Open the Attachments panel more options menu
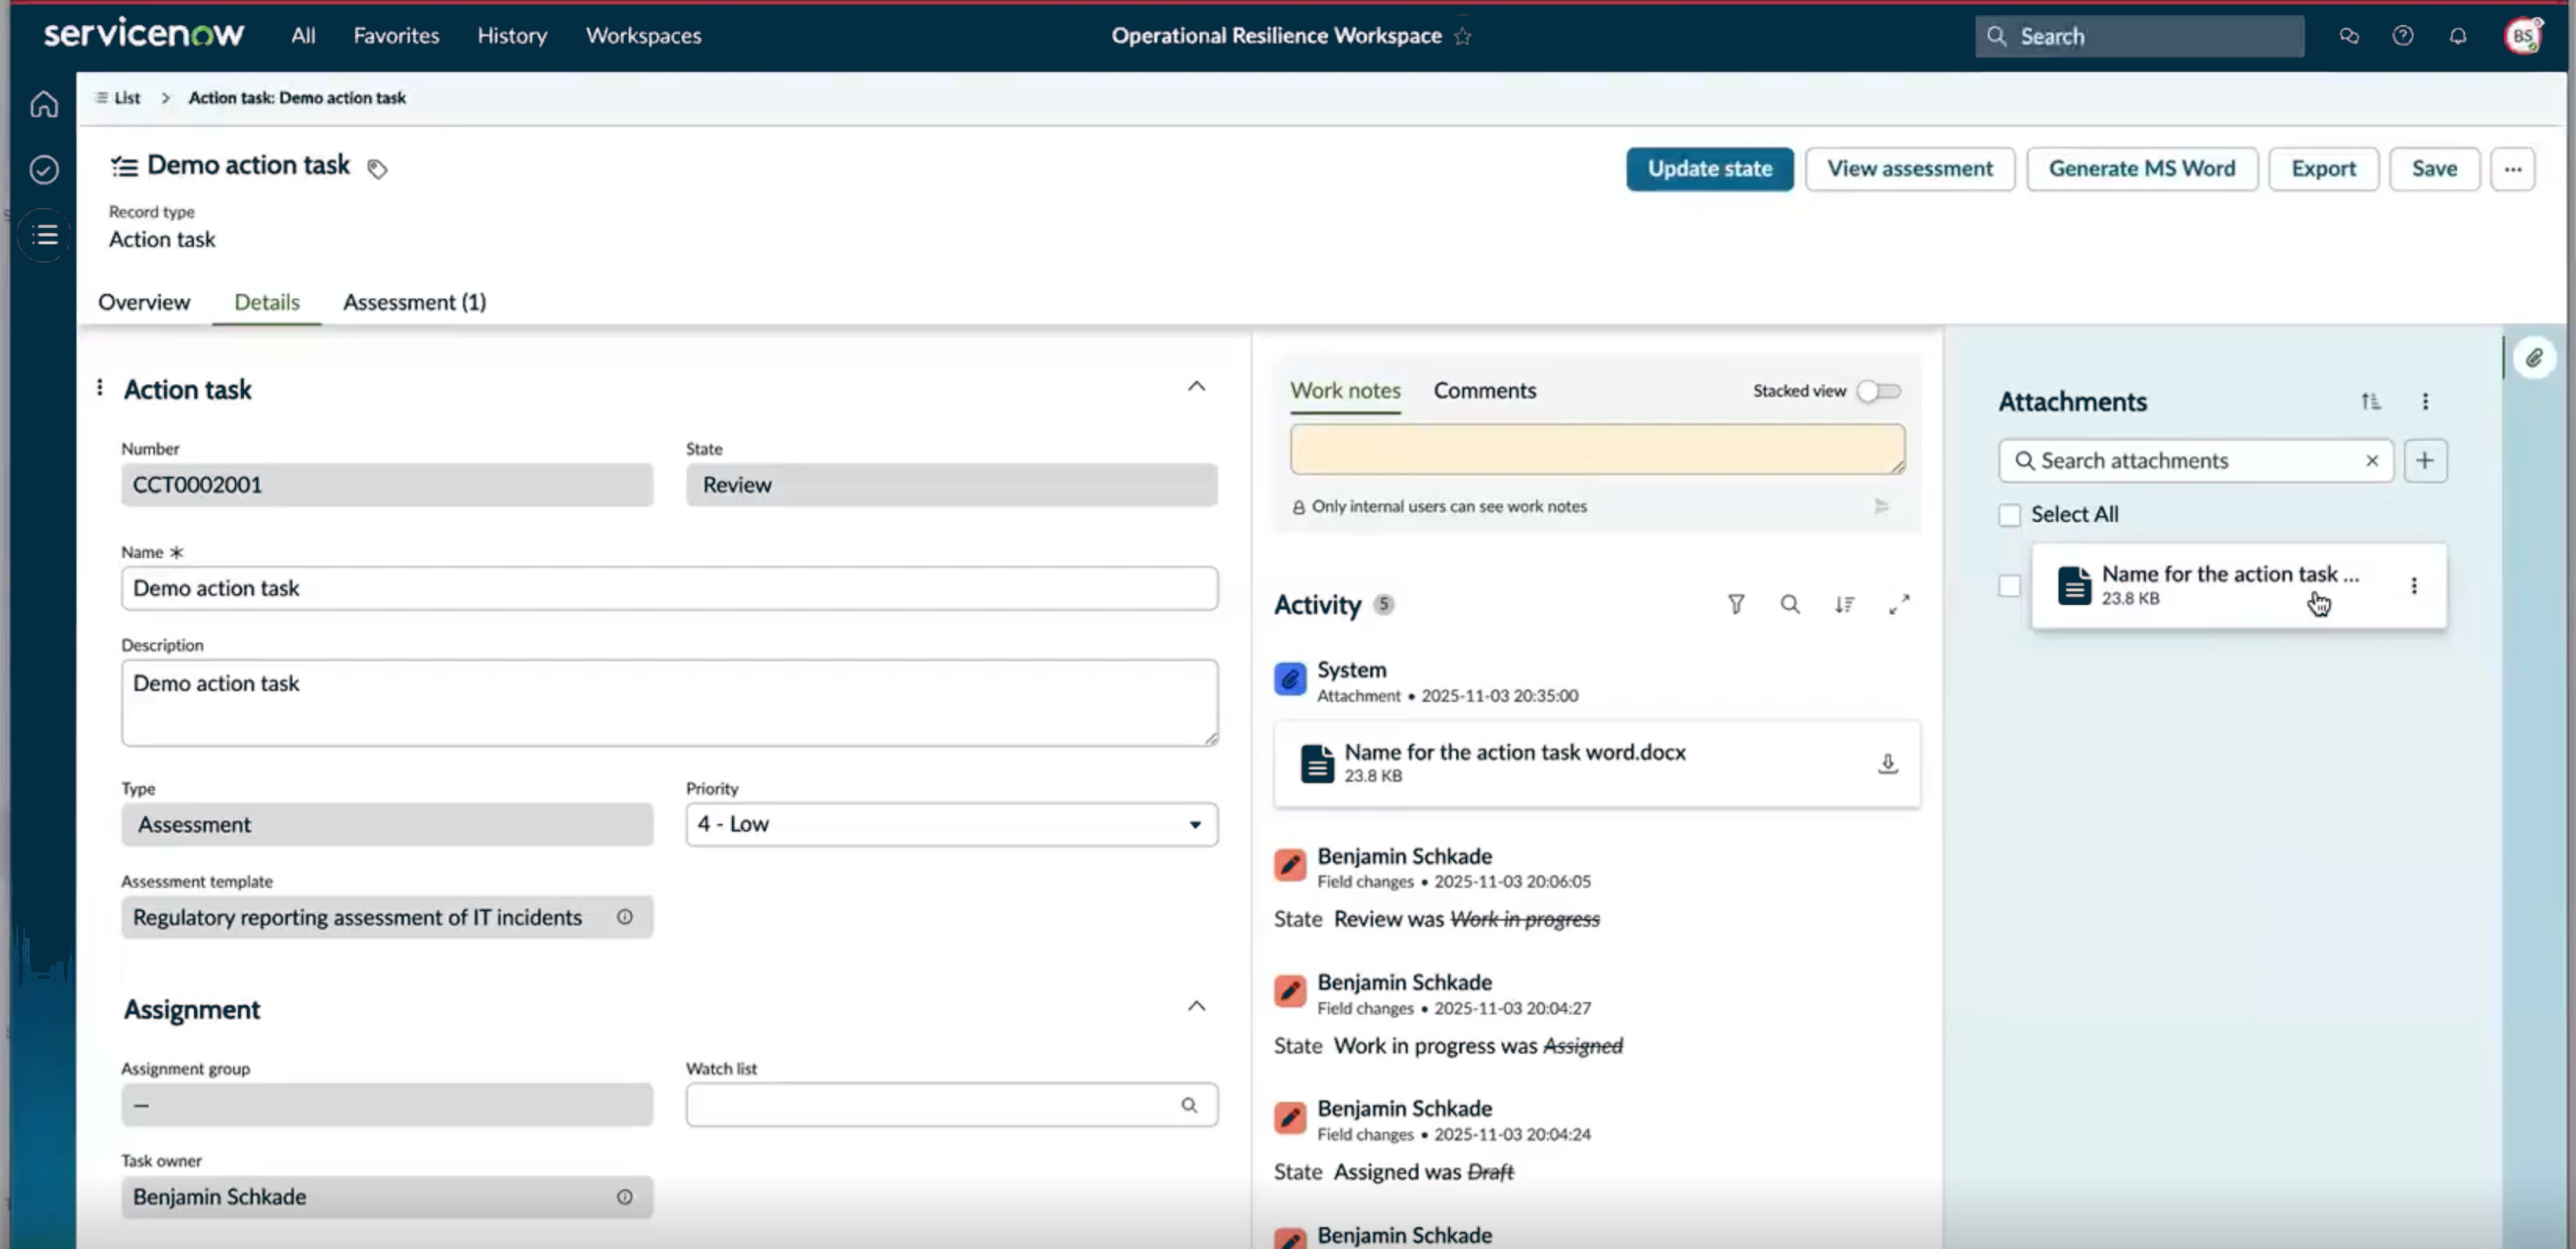This screenshot has width=2576, height=1249. pyautogui.click(x=2425, y=402)
